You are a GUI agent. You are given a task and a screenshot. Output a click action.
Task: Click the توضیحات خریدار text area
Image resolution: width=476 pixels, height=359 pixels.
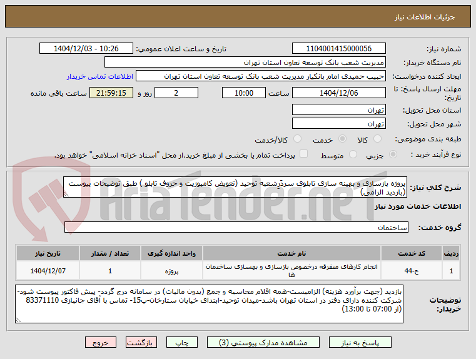[209, 304]
